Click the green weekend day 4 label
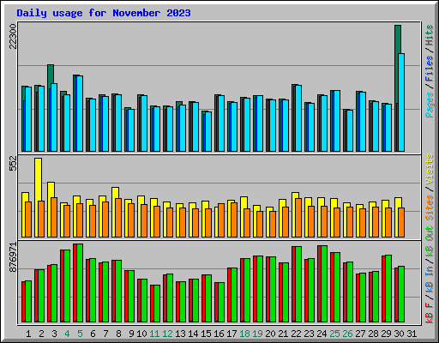The height and width of the screenshot is (343, 439). [x=67, y=334]
